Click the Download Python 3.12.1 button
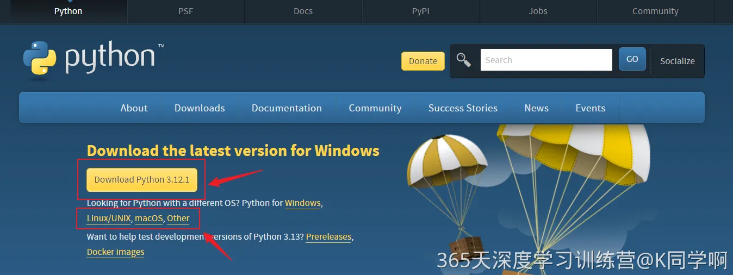The image size is (733, 275). point(142,179)
